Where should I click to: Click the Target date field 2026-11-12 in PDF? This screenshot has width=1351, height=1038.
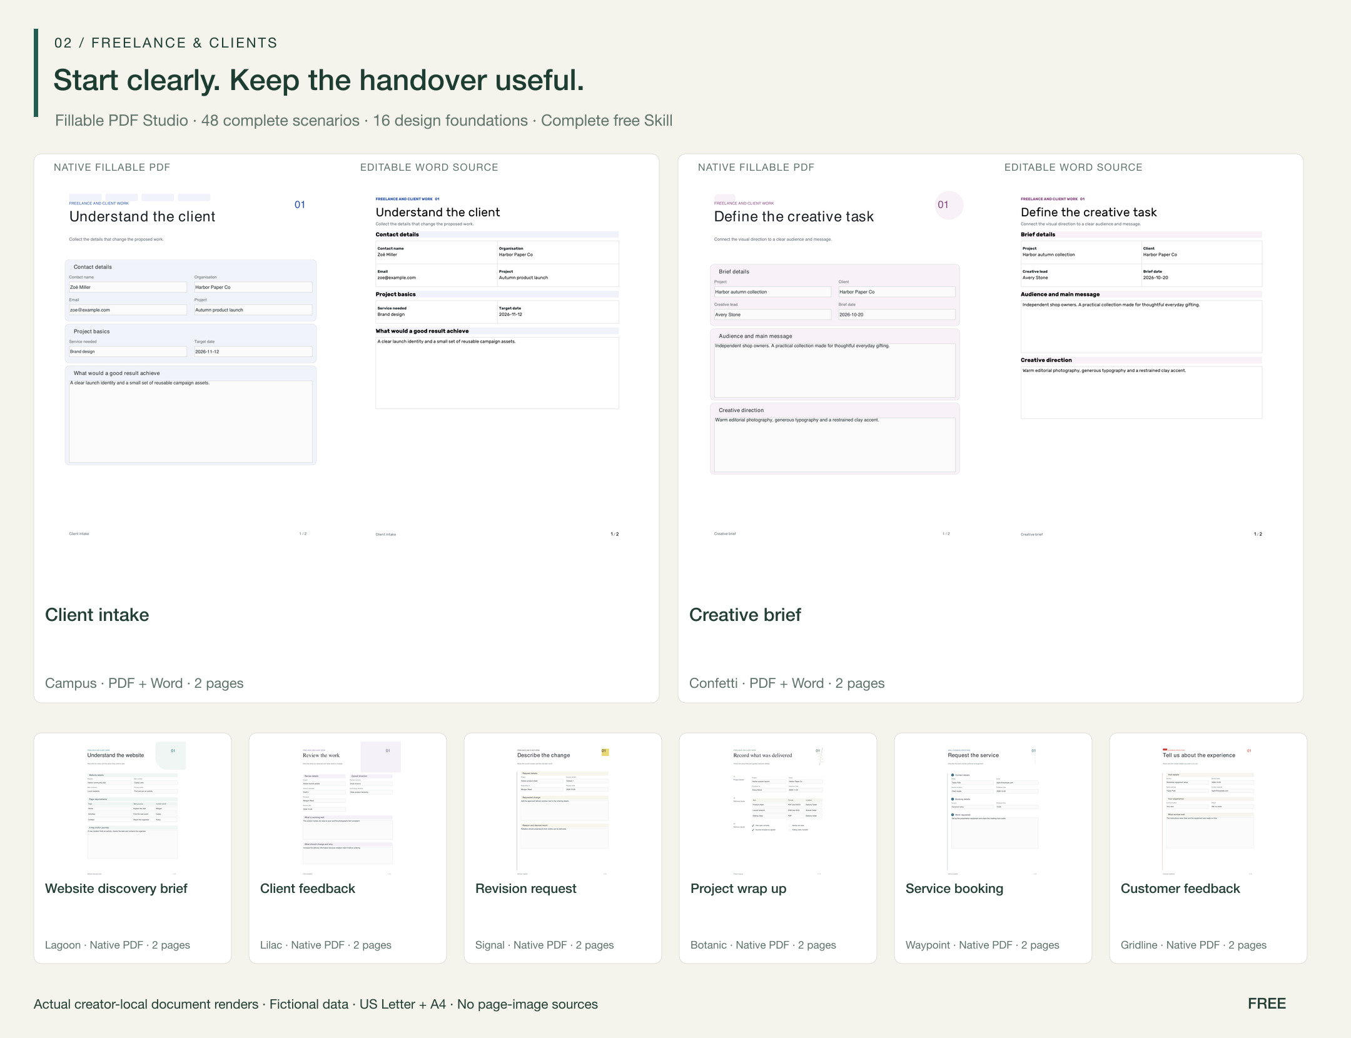click(253, 351)
